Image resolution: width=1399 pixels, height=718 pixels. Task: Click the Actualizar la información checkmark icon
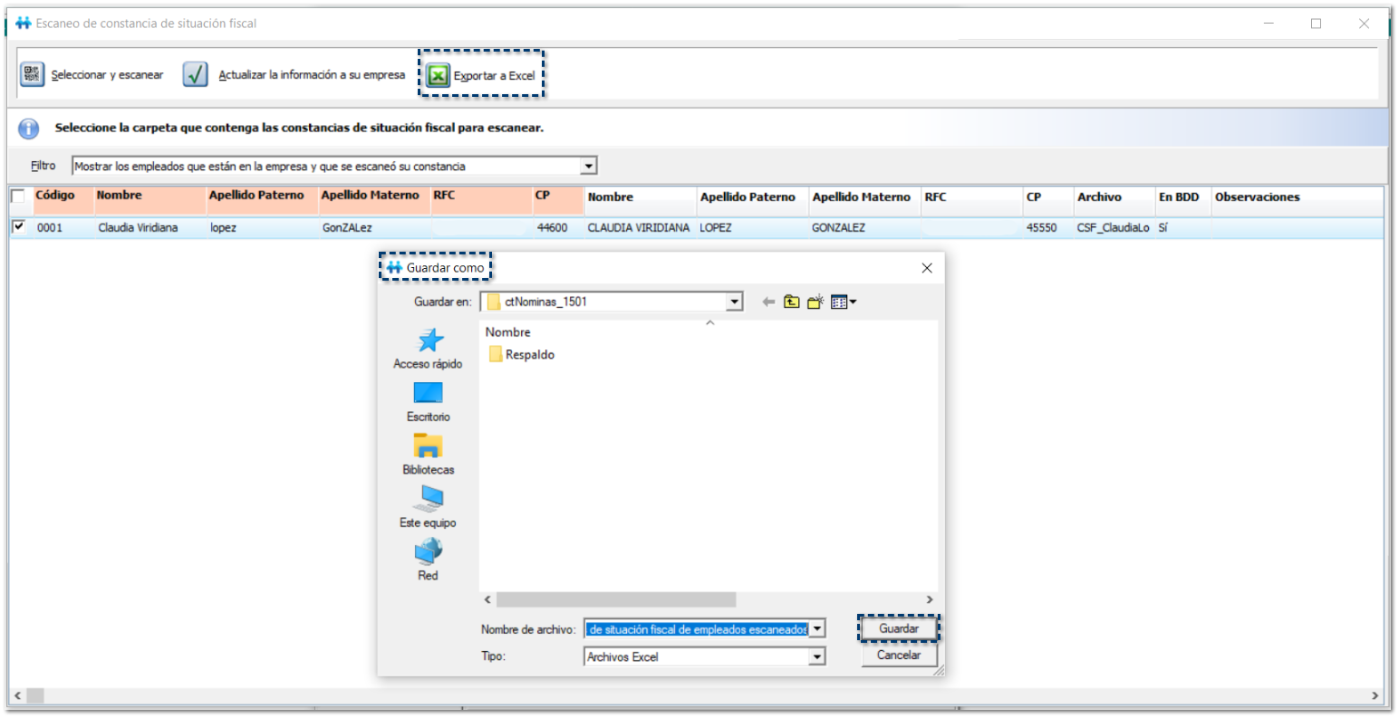[195, 74]
